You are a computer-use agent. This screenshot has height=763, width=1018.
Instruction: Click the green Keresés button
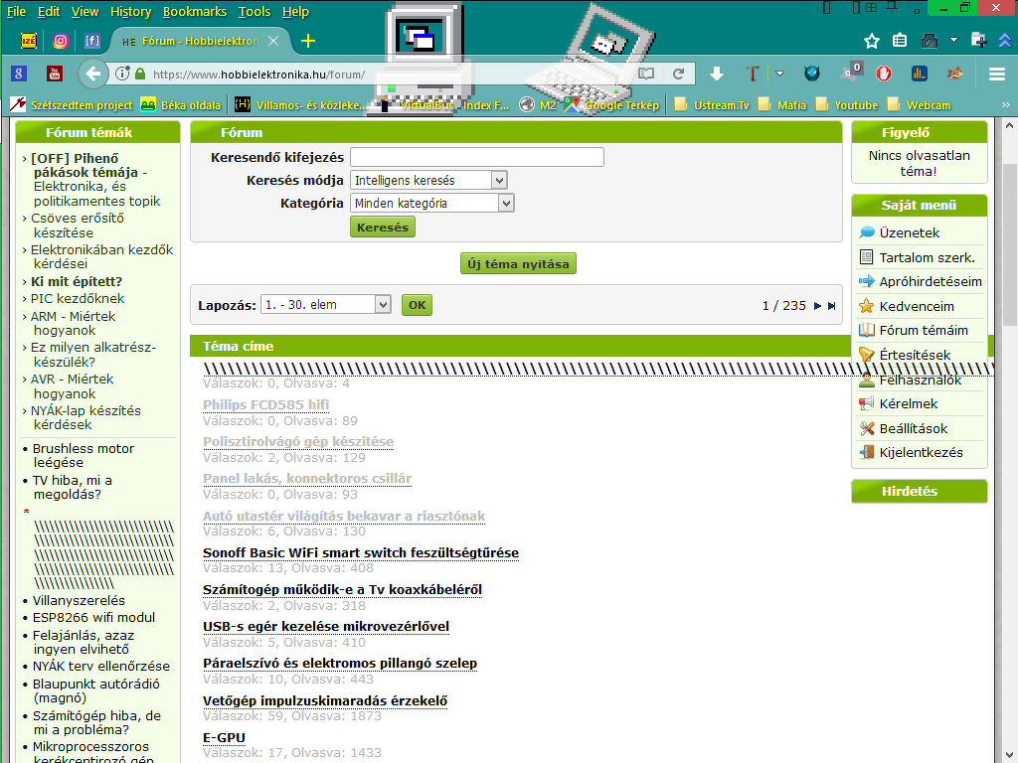(383, 228)
